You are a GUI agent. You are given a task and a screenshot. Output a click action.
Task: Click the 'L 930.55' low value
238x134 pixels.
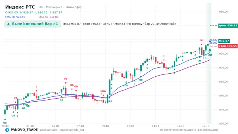[41, 12]
